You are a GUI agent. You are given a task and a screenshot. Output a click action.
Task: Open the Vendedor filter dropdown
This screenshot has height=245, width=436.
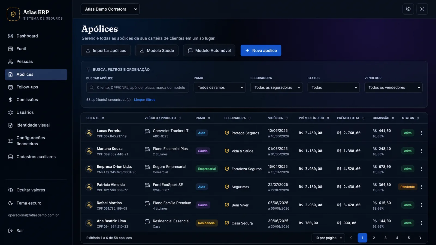point(393,87)
